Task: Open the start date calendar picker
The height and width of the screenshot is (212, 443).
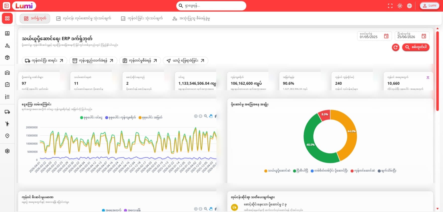Action: coord(386,36)
